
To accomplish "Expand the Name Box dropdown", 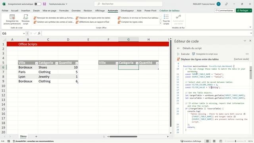I will (x=24, y=33).
